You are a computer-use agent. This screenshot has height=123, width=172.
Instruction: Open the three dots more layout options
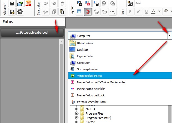112,12
